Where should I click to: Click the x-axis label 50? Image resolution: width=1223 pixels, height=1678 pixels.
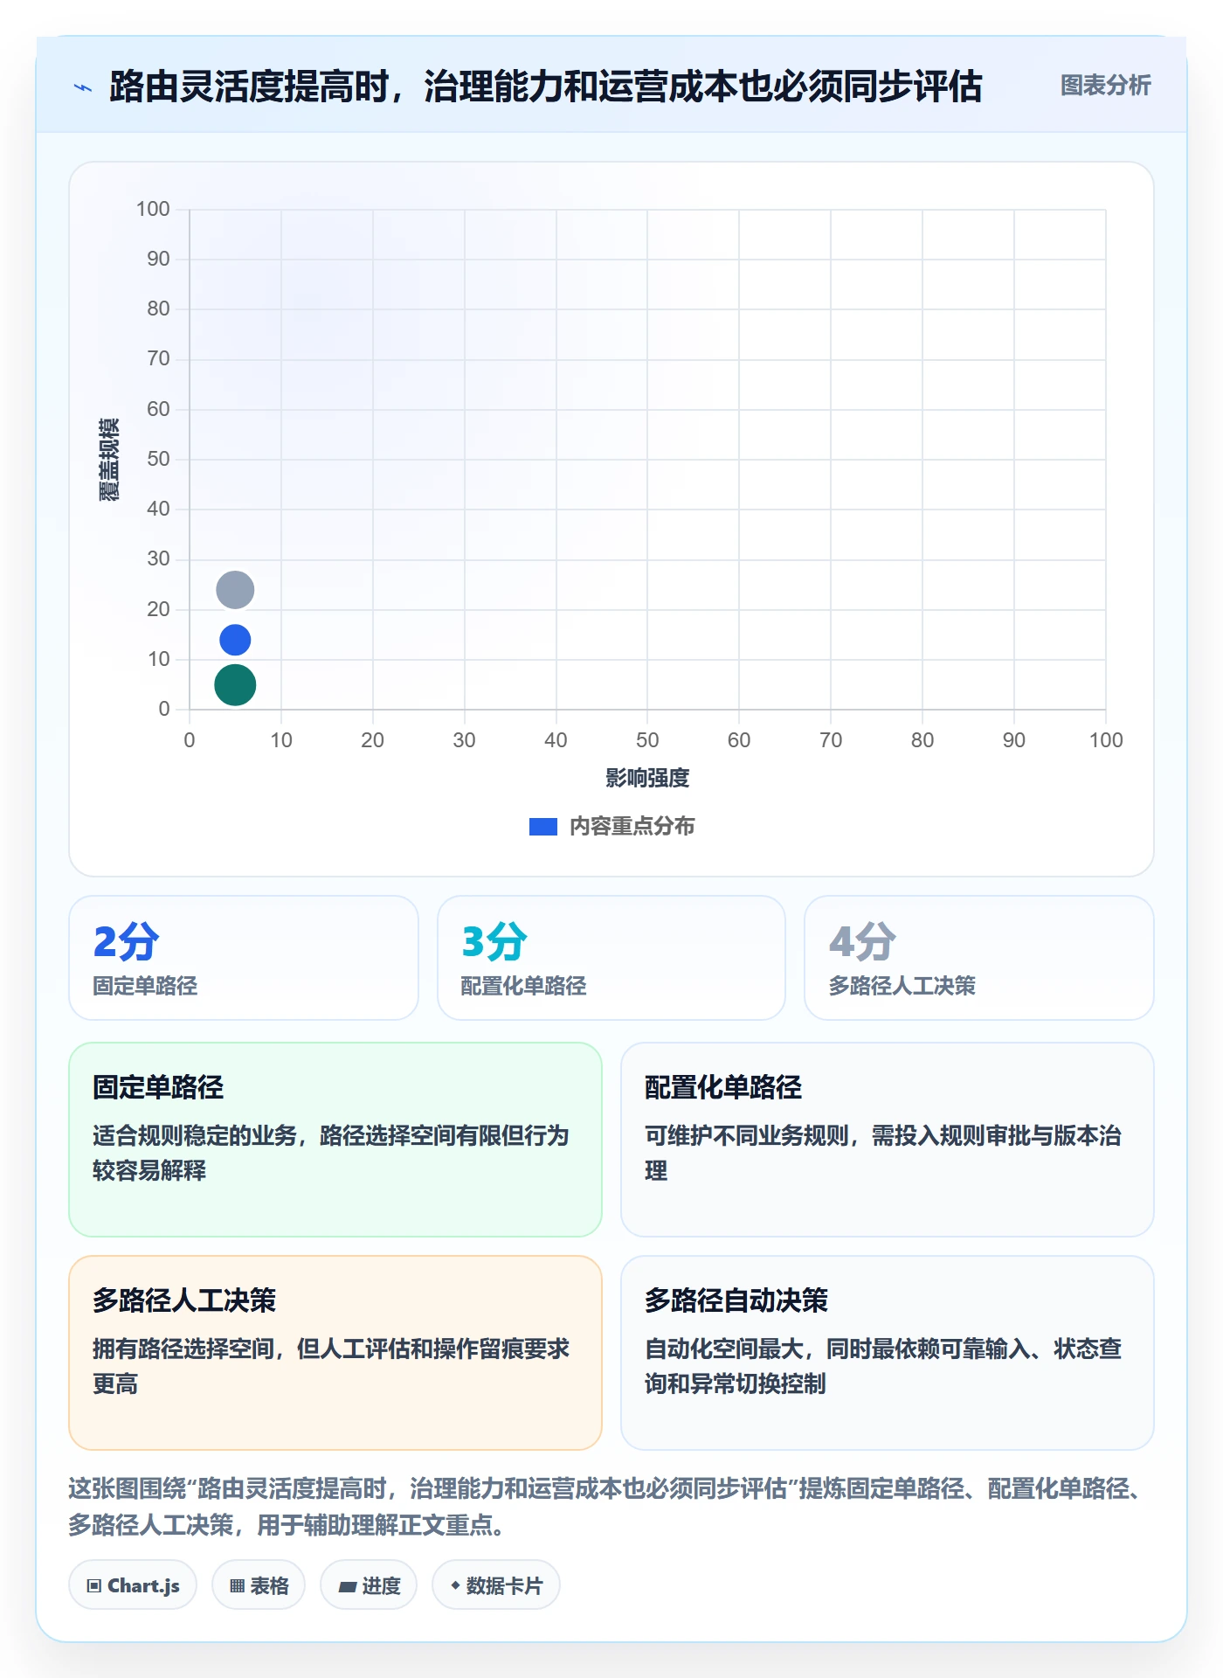(x=647, y=740)
